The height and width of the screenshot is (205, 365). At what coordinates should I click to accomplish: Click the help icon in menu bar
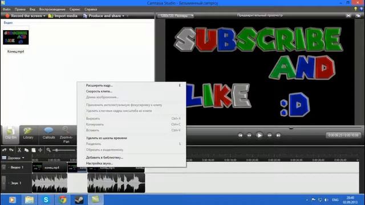361,9
